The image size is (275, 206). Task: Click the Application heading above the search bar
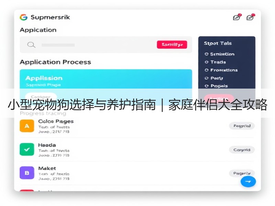click(38, 30)
